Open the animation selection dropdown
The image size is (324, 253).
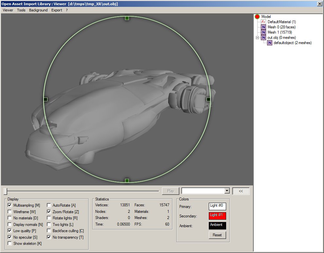(x=227, y=191)
